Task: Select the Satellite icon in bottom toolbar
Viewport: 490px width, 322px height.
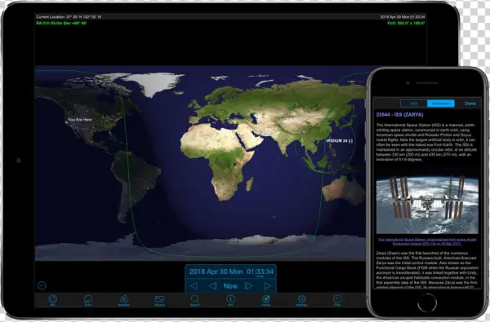Action: (x=124, y=300)
